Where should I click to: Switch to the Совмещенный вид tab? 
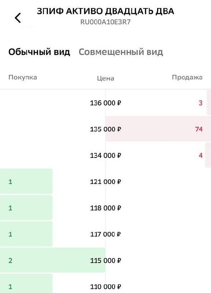pos(121,52)
